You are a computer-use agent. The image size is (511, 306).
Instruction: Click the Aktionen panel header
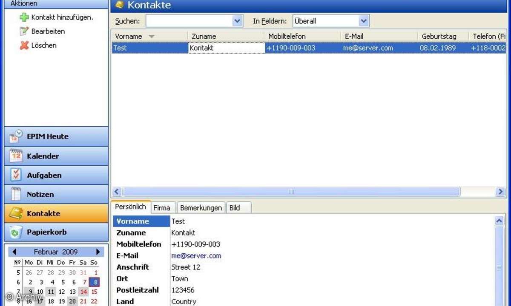click(x=56, y=4)
